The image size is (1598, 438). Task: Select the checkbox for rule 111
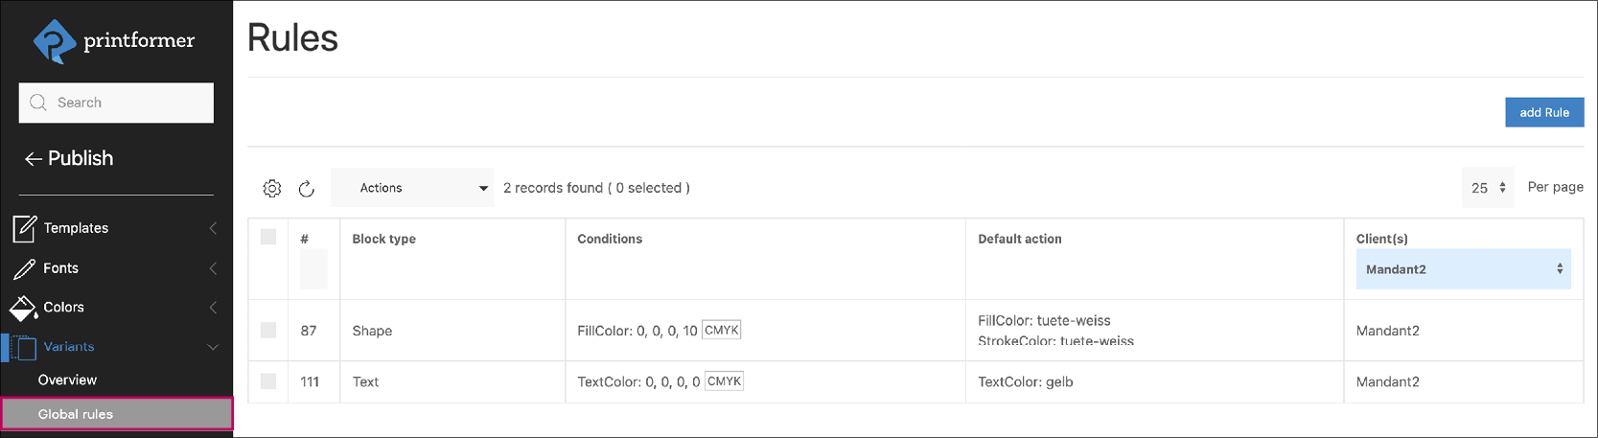pyautogui.click(x=268, y=381)
